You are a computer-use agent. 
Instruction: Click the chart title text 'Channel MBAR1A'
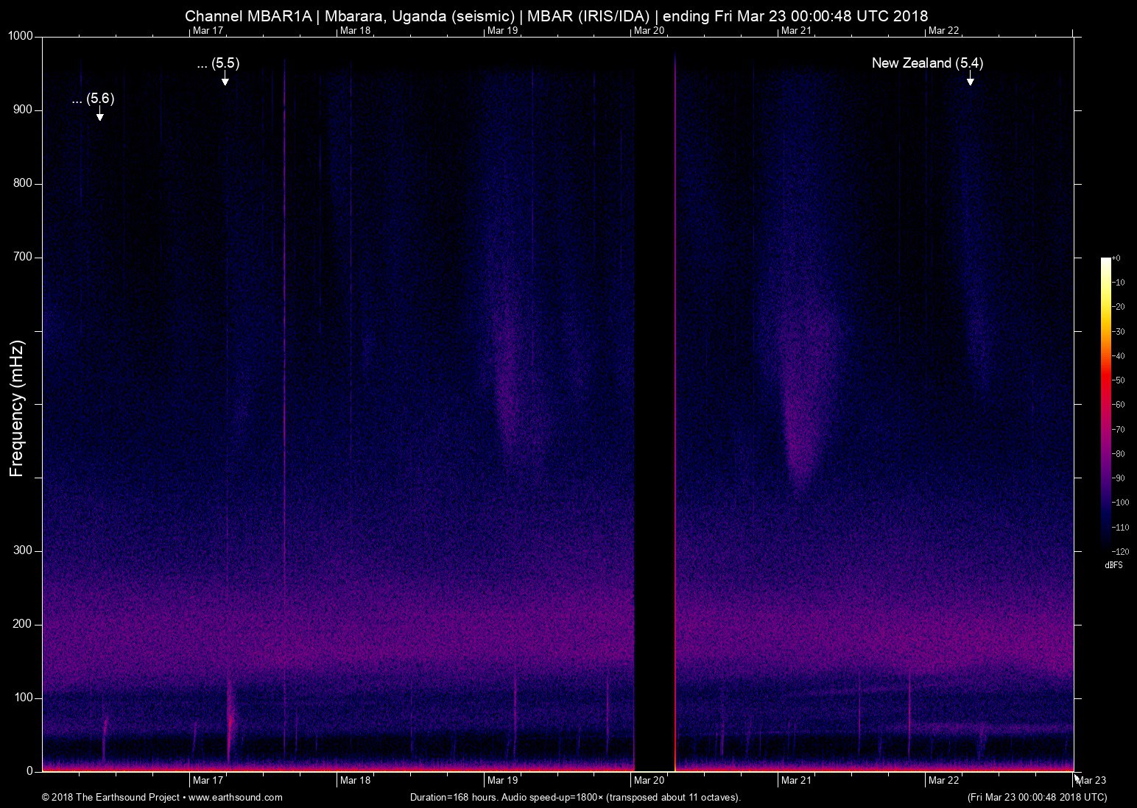247,15
